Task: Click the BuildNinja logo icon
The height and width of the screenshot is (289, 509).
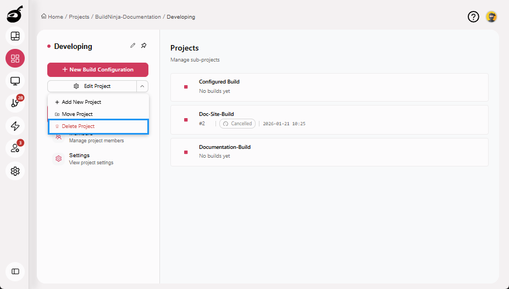Action: (15, 14)
